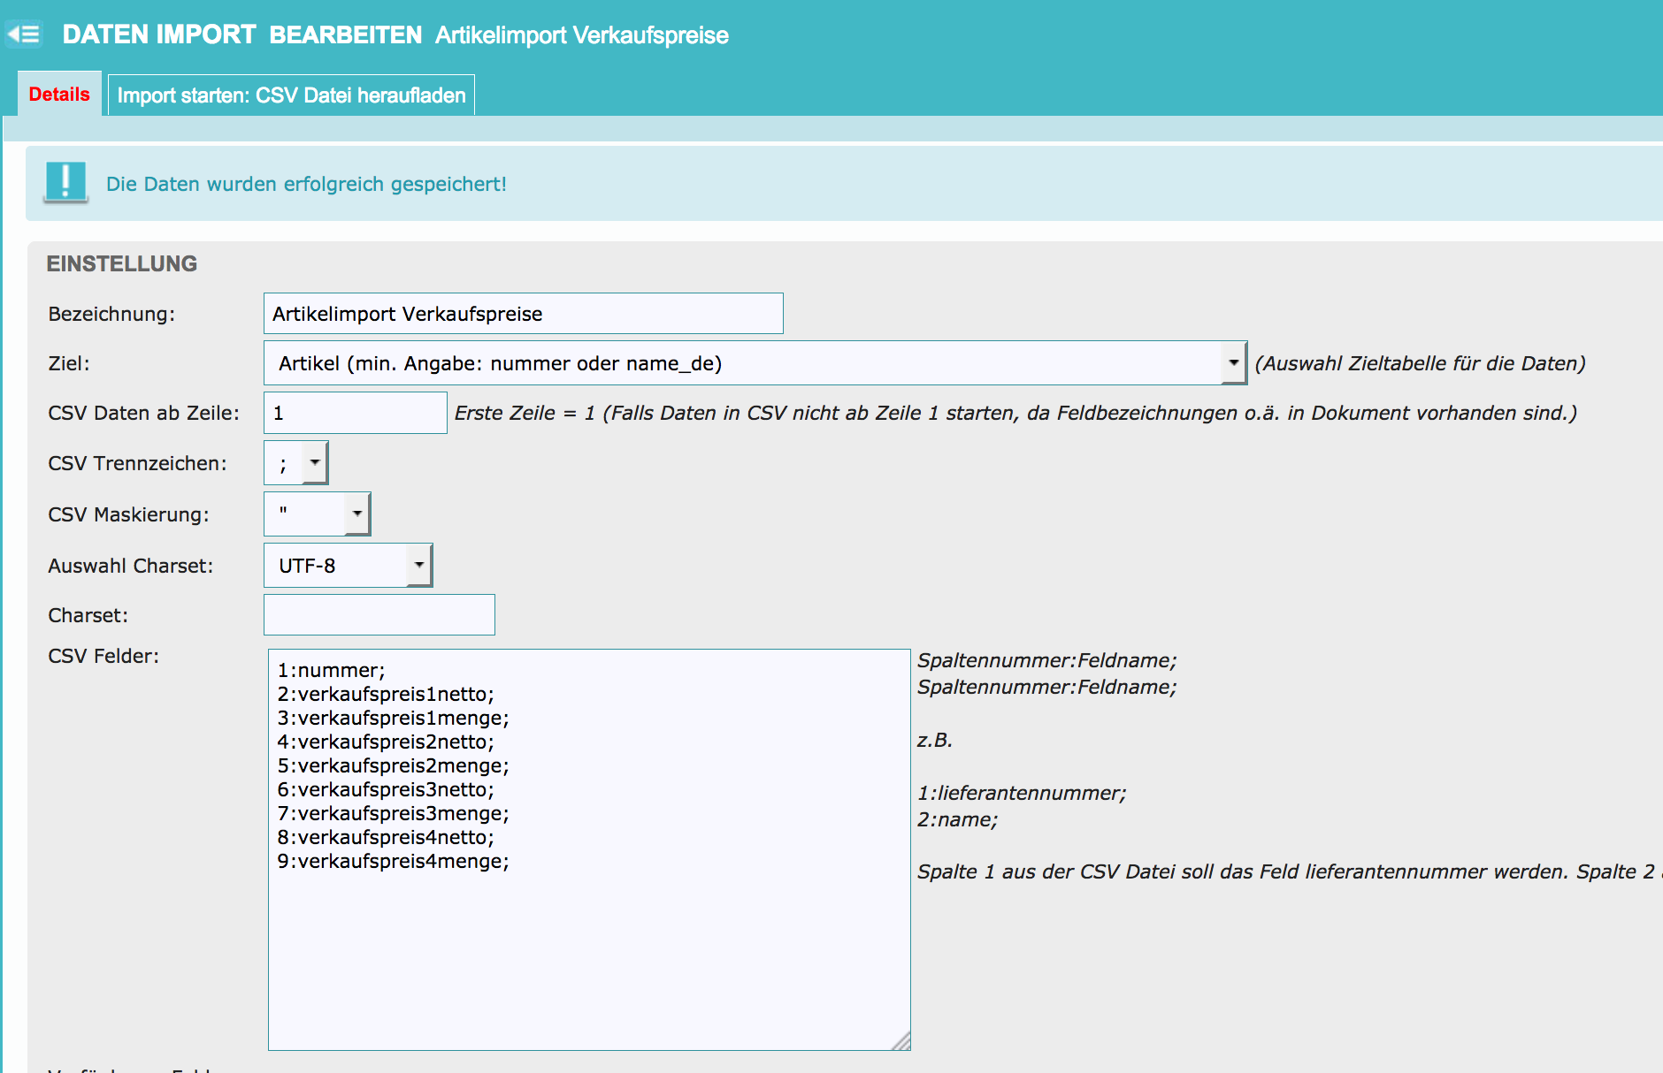The height and width of the screenshot is (1073, 1663).
Task: Click the empty Charset input field
Action: (x=379, y=615)
